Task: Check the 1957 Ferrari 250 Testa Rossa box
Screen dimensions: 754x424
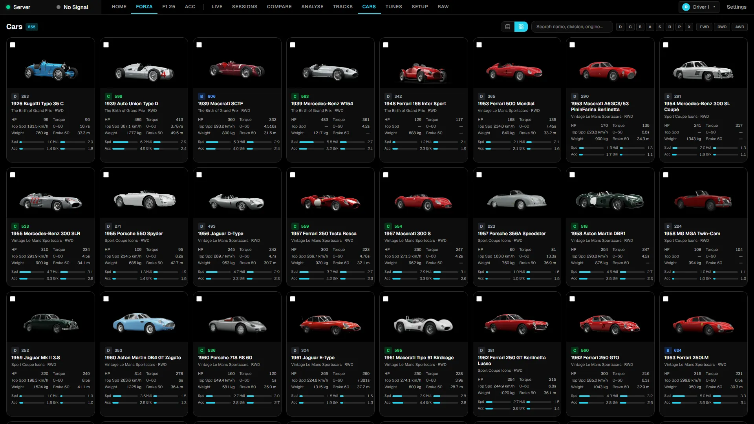Action: (293, 175)
